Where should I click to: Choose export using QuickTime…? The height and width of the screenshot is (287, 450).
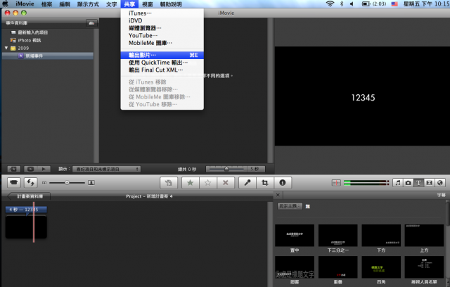point(162,63)
